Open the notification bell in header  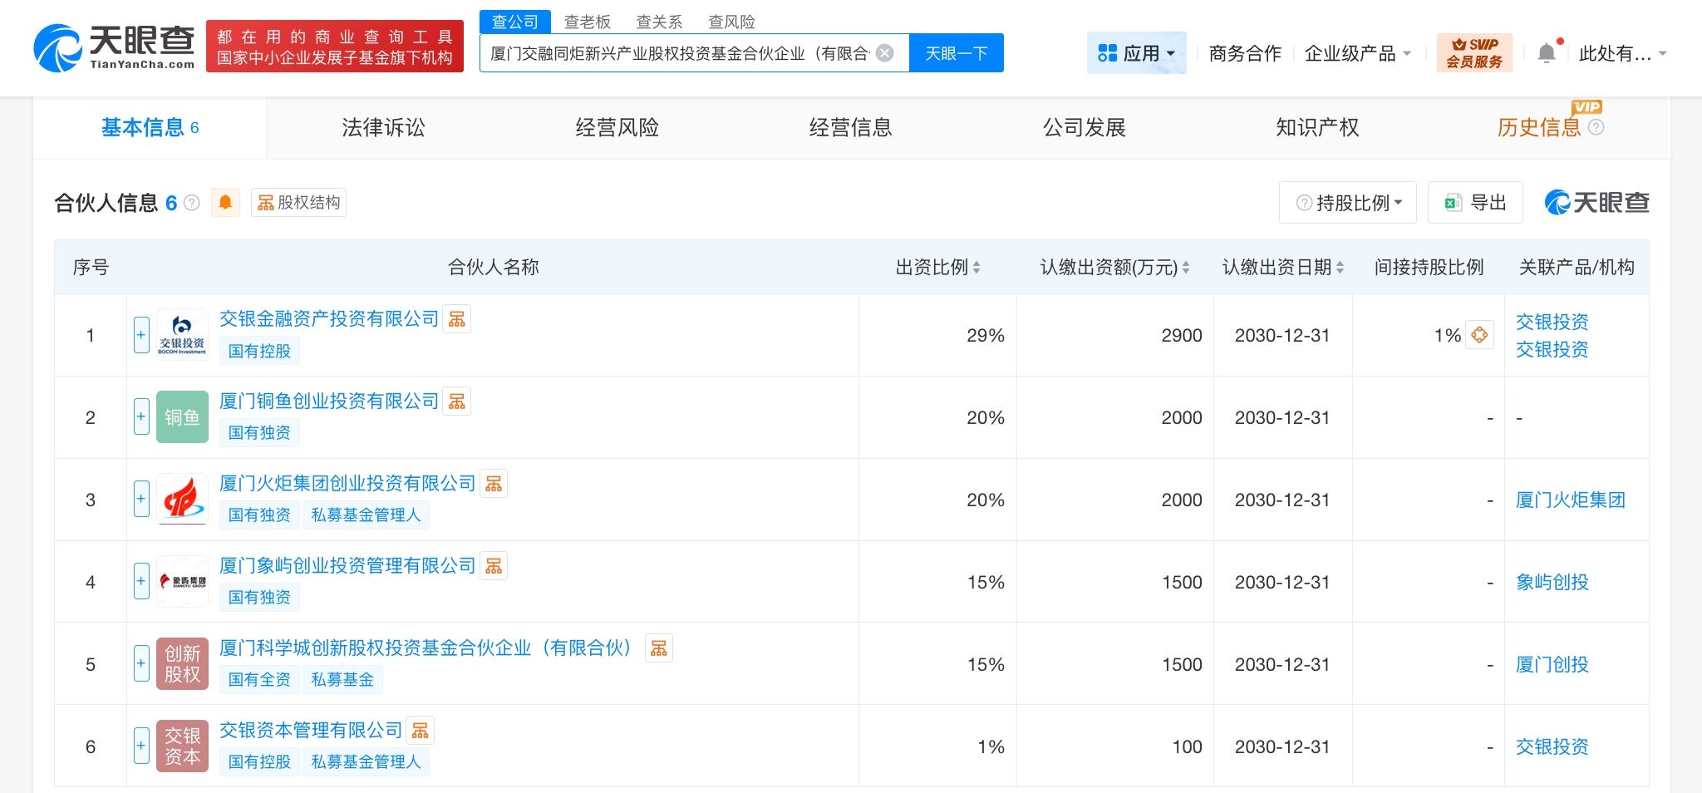point(1547,54)
